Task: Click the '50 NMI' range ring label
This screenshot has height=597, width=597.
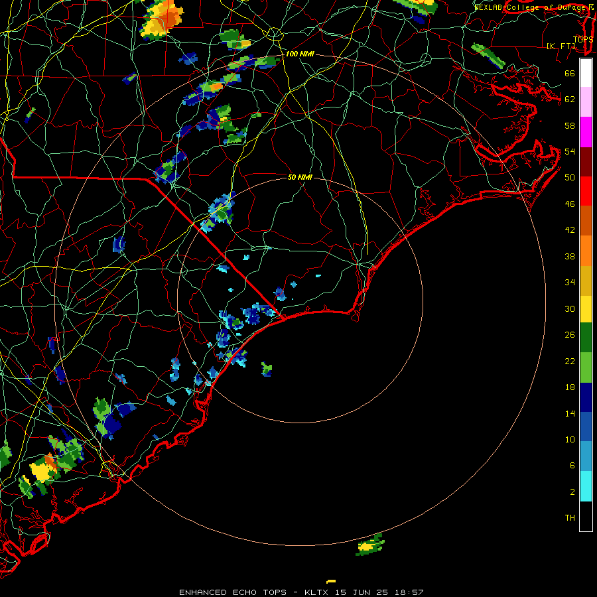Action: [x=300, y=177]
